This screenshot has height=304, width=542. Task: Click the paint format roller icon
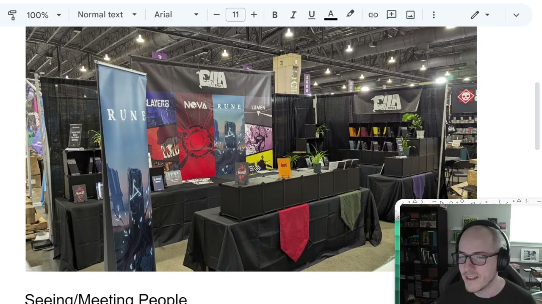(12, 15)
